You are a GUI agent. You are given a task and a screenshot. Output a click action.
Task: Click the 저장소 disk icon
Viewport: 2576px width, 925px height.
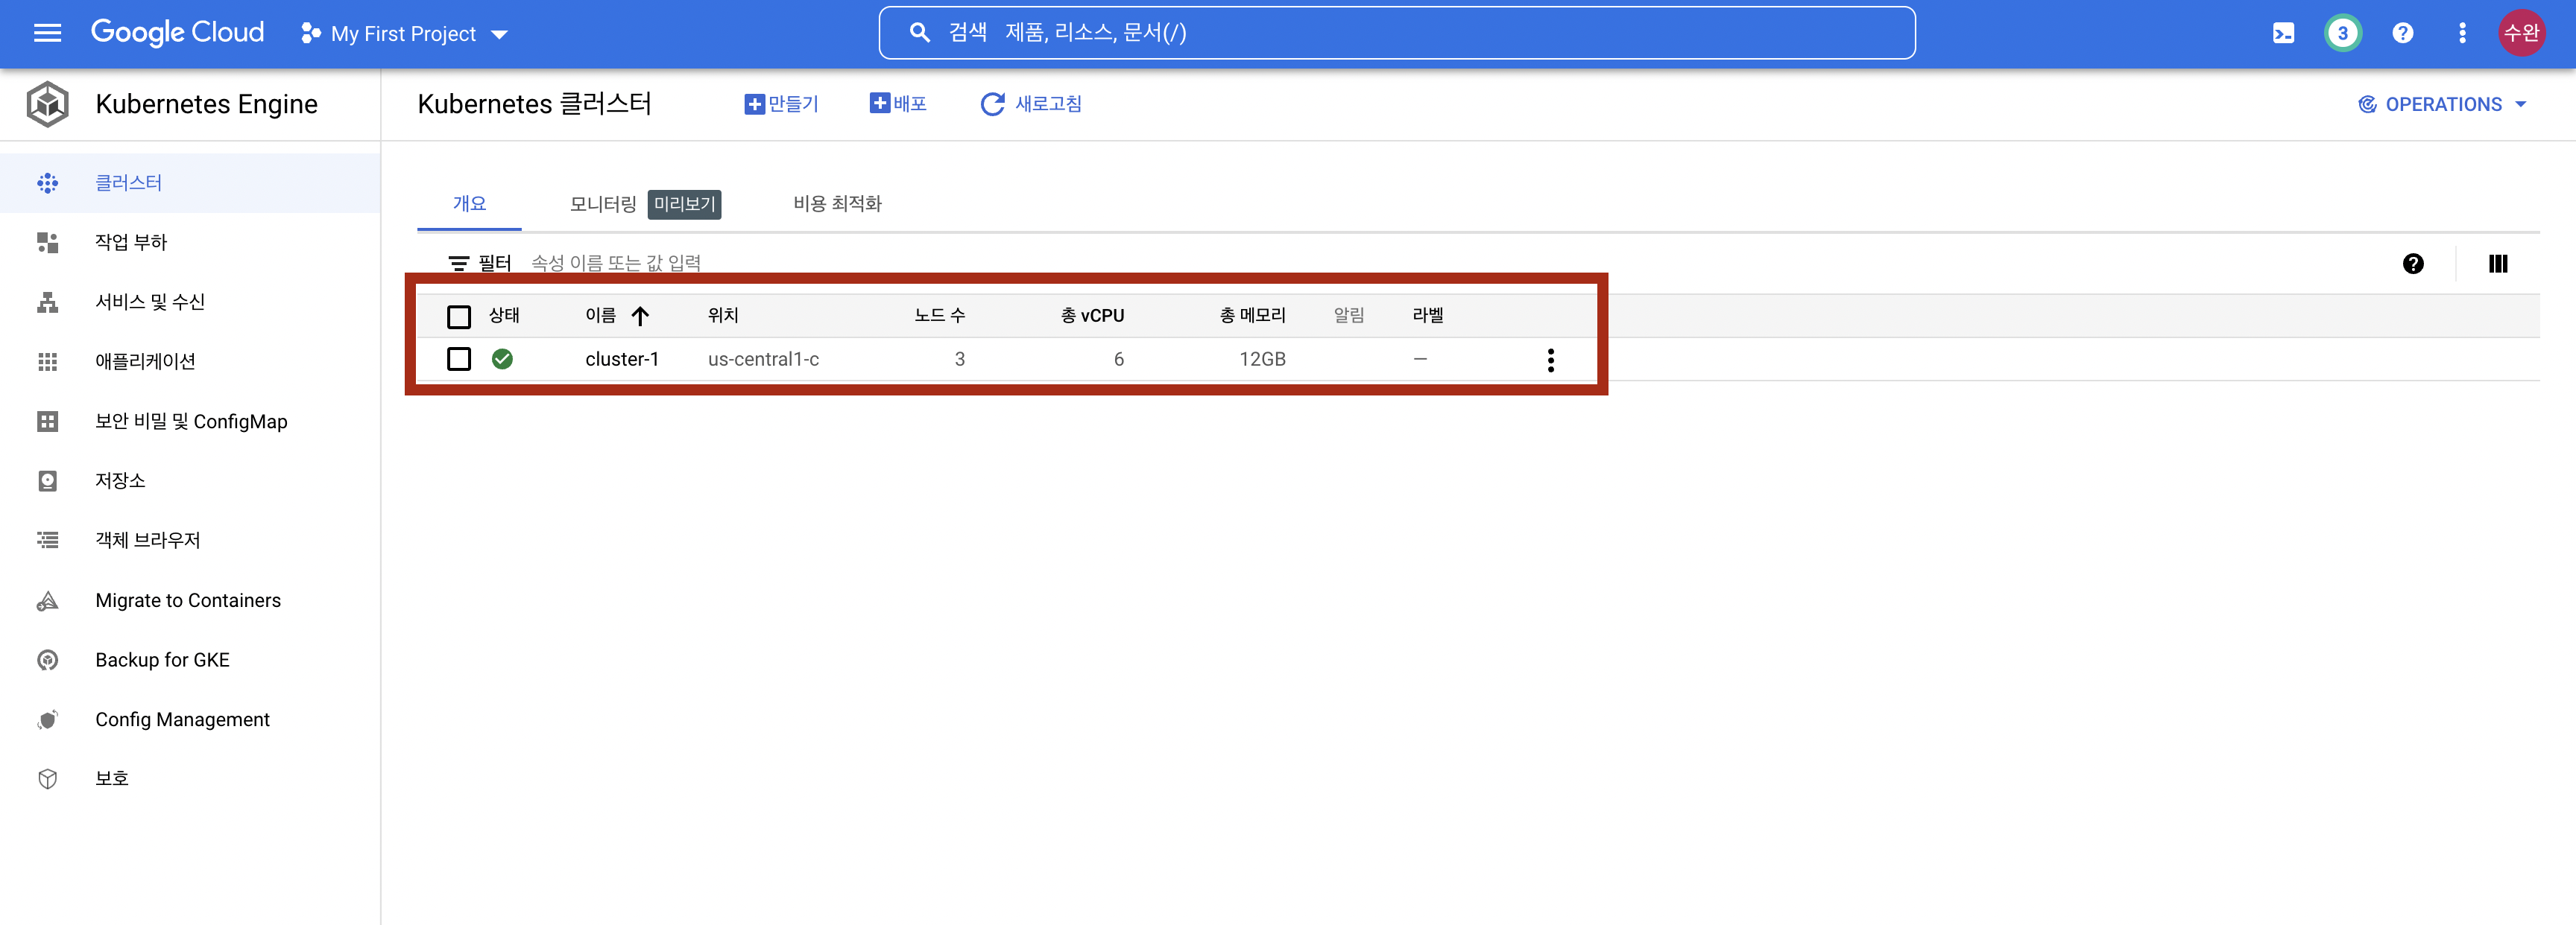[x=47, y=480]
